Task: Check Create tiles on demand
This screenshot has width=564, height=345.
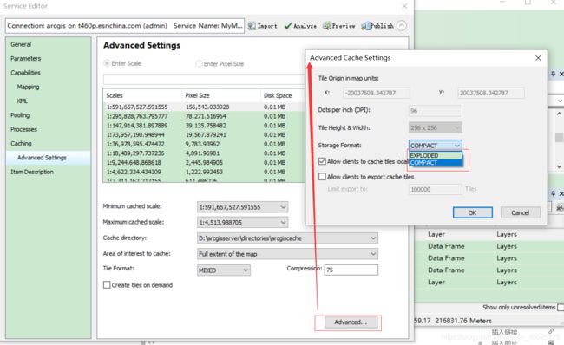Action: pos(107,285)
